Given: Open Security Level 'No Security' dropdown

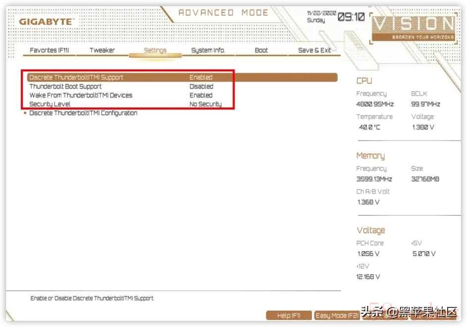Looking at the screenshot, I should (205, 104).
